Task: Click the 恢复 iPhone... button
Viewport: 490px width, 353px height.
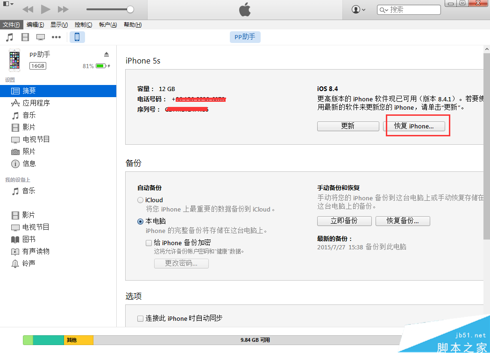Action: 414,126
